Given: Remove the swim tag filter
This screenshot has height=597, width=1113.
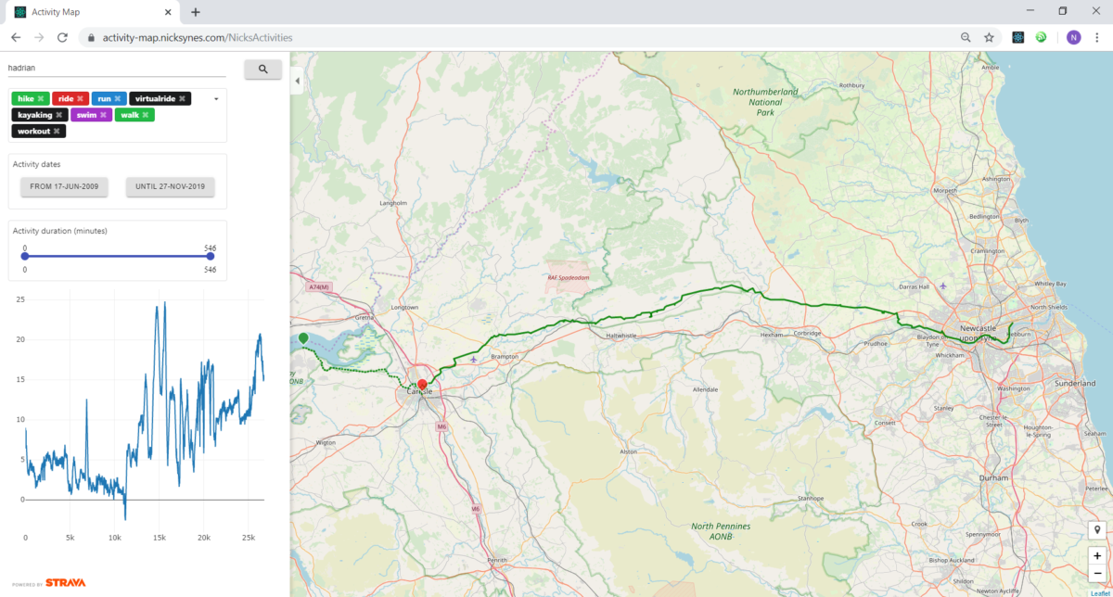Looking at the screenshot, I should [x=104, y=115].
